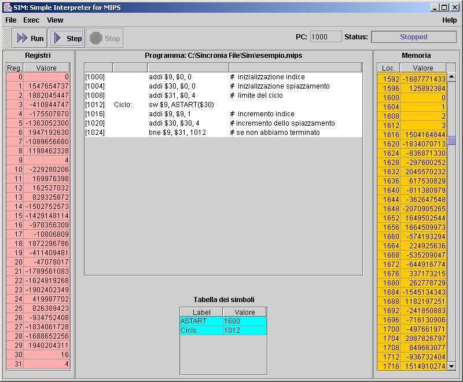Select memory location 1652 value 1649502544
Viewport: 463px width, 382px height.
(423, 218)
